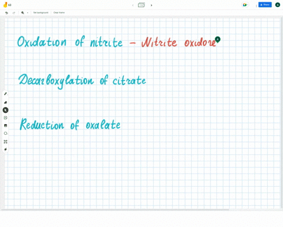Open the Google Meet call menu

pos(245,5)
